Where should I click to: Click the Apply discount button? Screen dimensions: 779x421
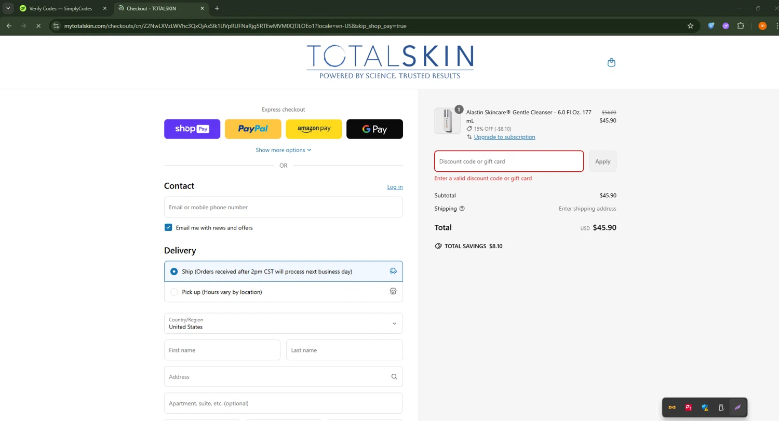[603, 161]
